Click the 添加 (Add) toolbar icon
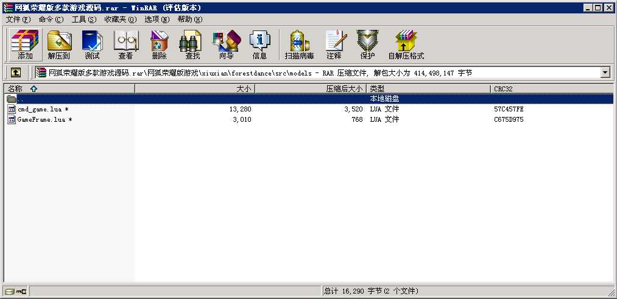The image size is (617, 299). click(25, 44)
